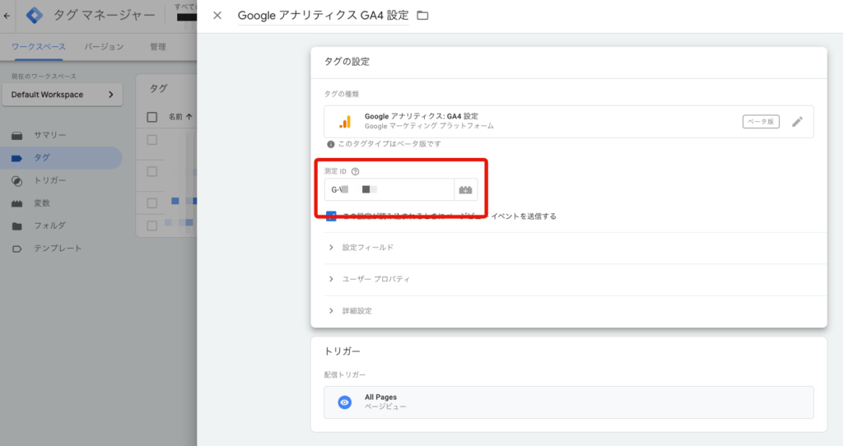843x446 pixels.
Task: Click the タグの設定 heading
Action: coord(347,62)
